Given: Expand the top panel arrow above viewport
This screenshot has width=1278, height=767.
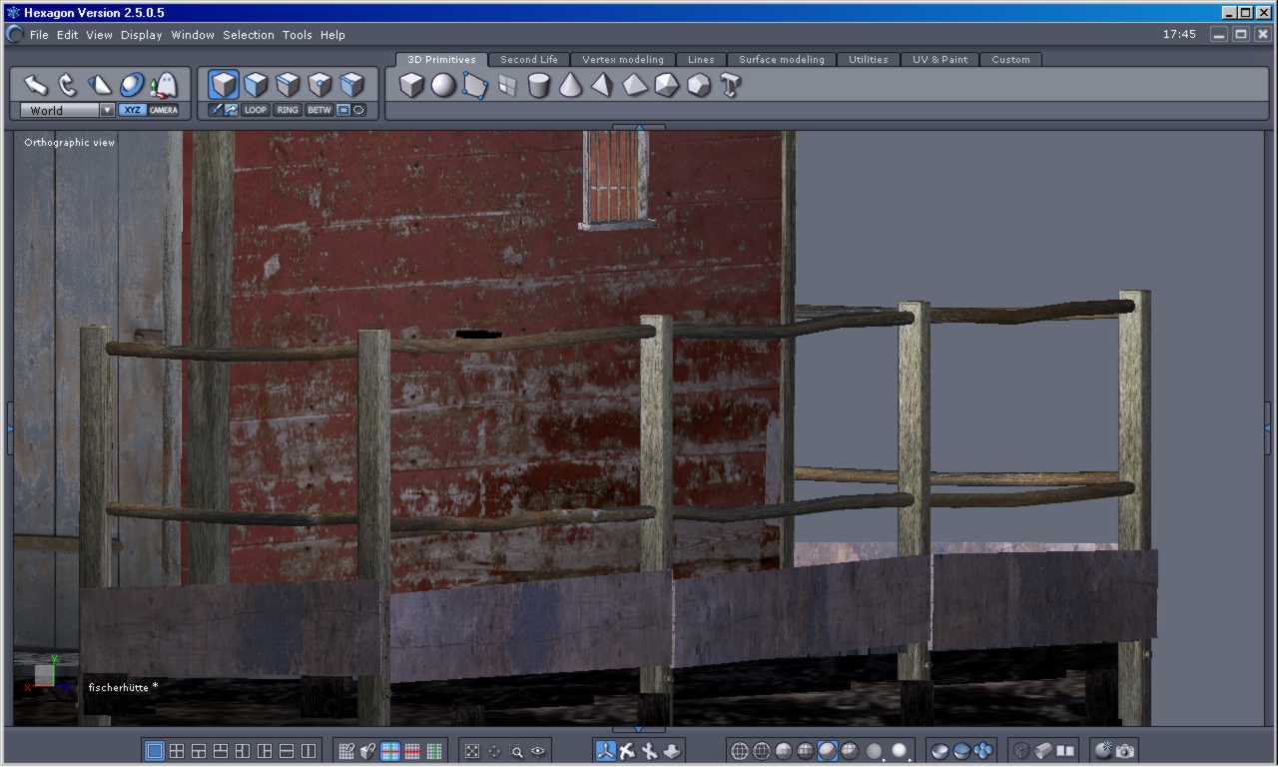Looking at the screenshot, I should pos(639,127).
